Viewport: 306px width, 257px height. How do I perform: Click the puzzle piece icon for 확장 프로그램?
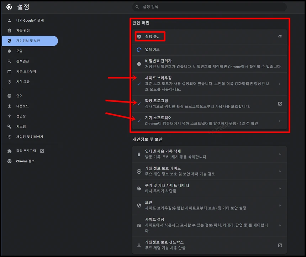tap(9, 151)
